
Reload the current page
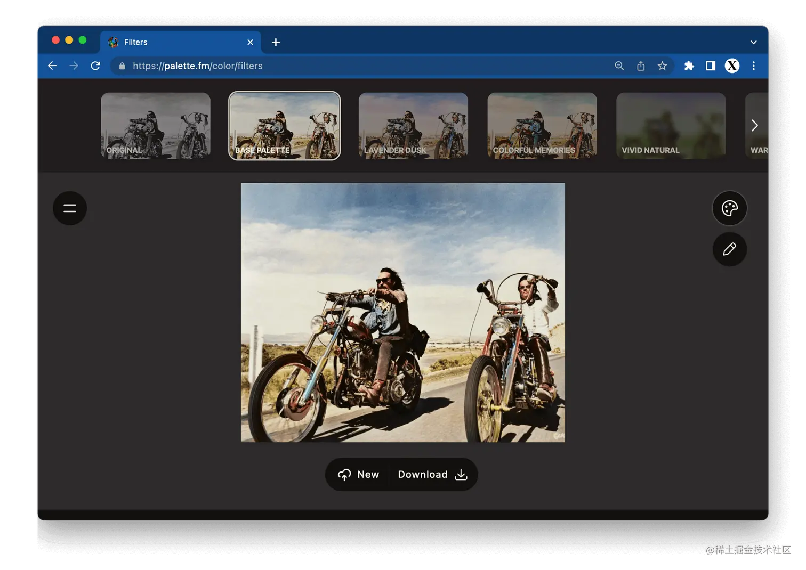click(x=95, y=66)
